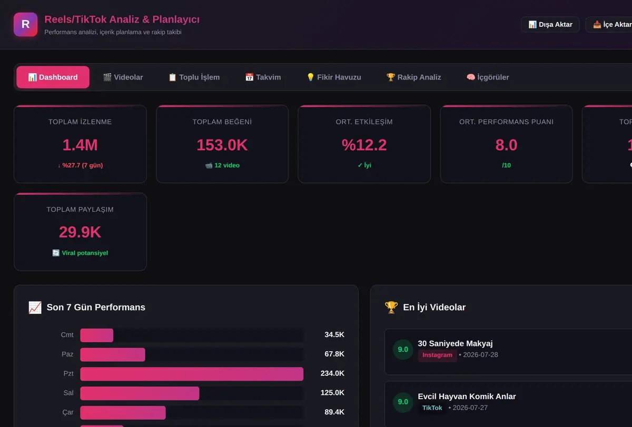
Task: Click the Reels/TikTok Analiz & Planlayıcı title
Action: tap(122, 19)
